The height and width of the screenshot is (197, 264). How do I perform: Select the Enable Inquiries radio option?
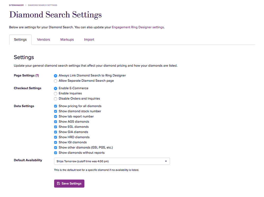pyautogui.click(x=55, y=94)
